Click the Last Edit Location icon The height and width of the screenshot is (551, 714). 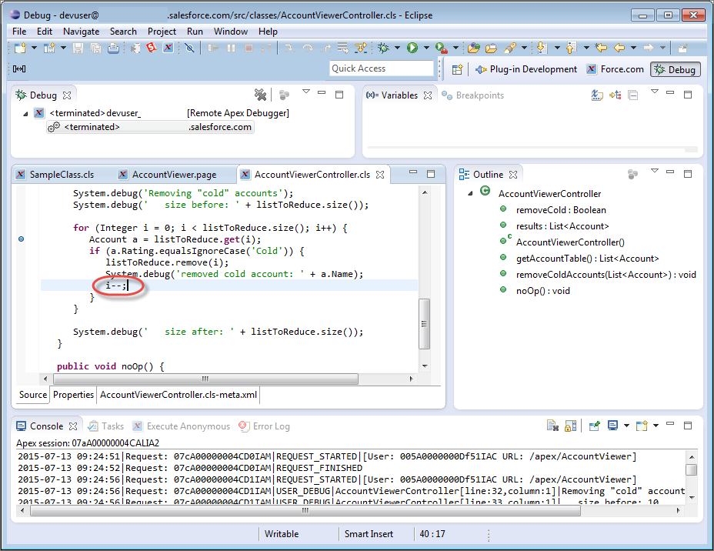601,48
